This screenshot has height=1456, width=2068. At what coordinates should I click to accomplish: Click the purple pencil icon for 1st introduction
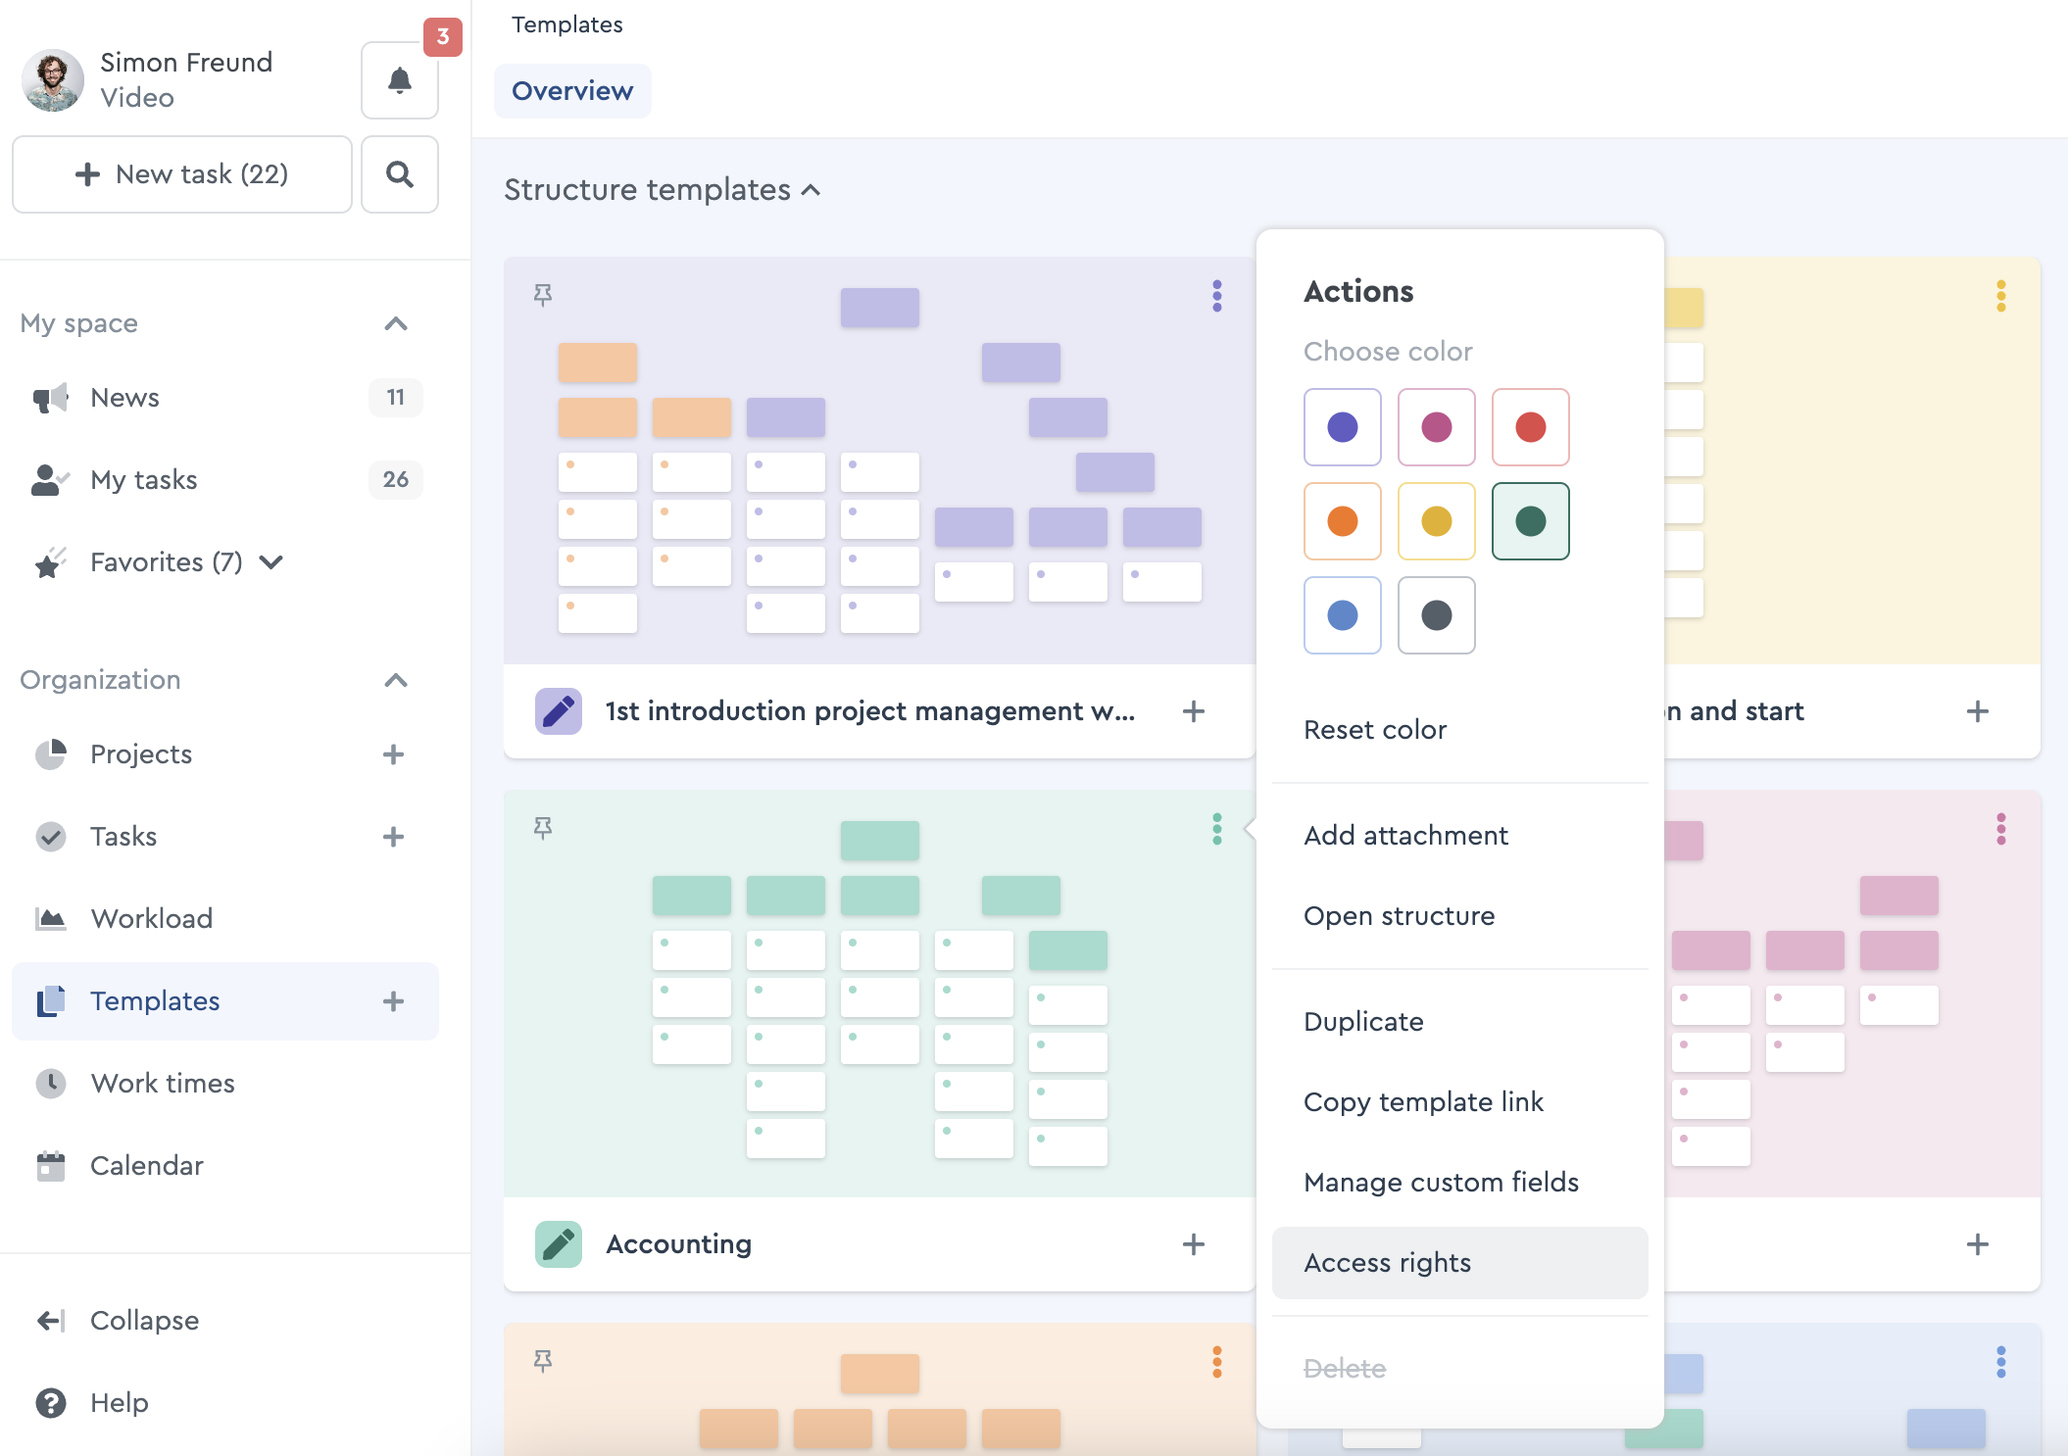coord(559,711)
